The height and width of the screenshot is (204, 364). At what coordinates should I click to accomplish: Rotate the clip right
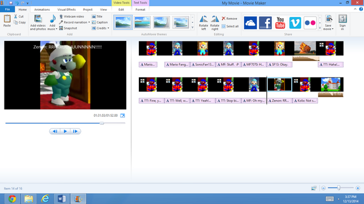pos(215,23)
